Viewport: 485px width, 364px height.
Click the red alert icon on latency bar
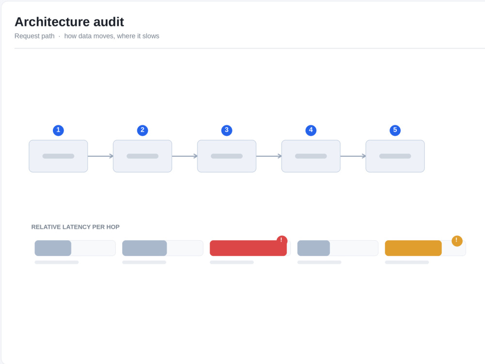point(282,241)
